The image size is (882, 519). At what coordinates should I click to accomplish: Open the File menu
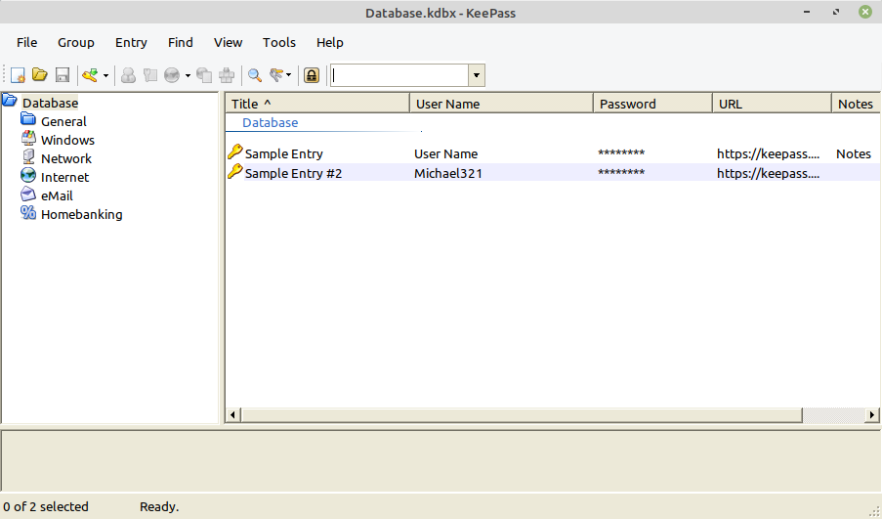[27, 42]
